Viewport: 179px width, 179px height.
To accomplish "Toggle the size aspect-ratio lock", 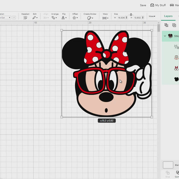I will click(x=131, y=15).
